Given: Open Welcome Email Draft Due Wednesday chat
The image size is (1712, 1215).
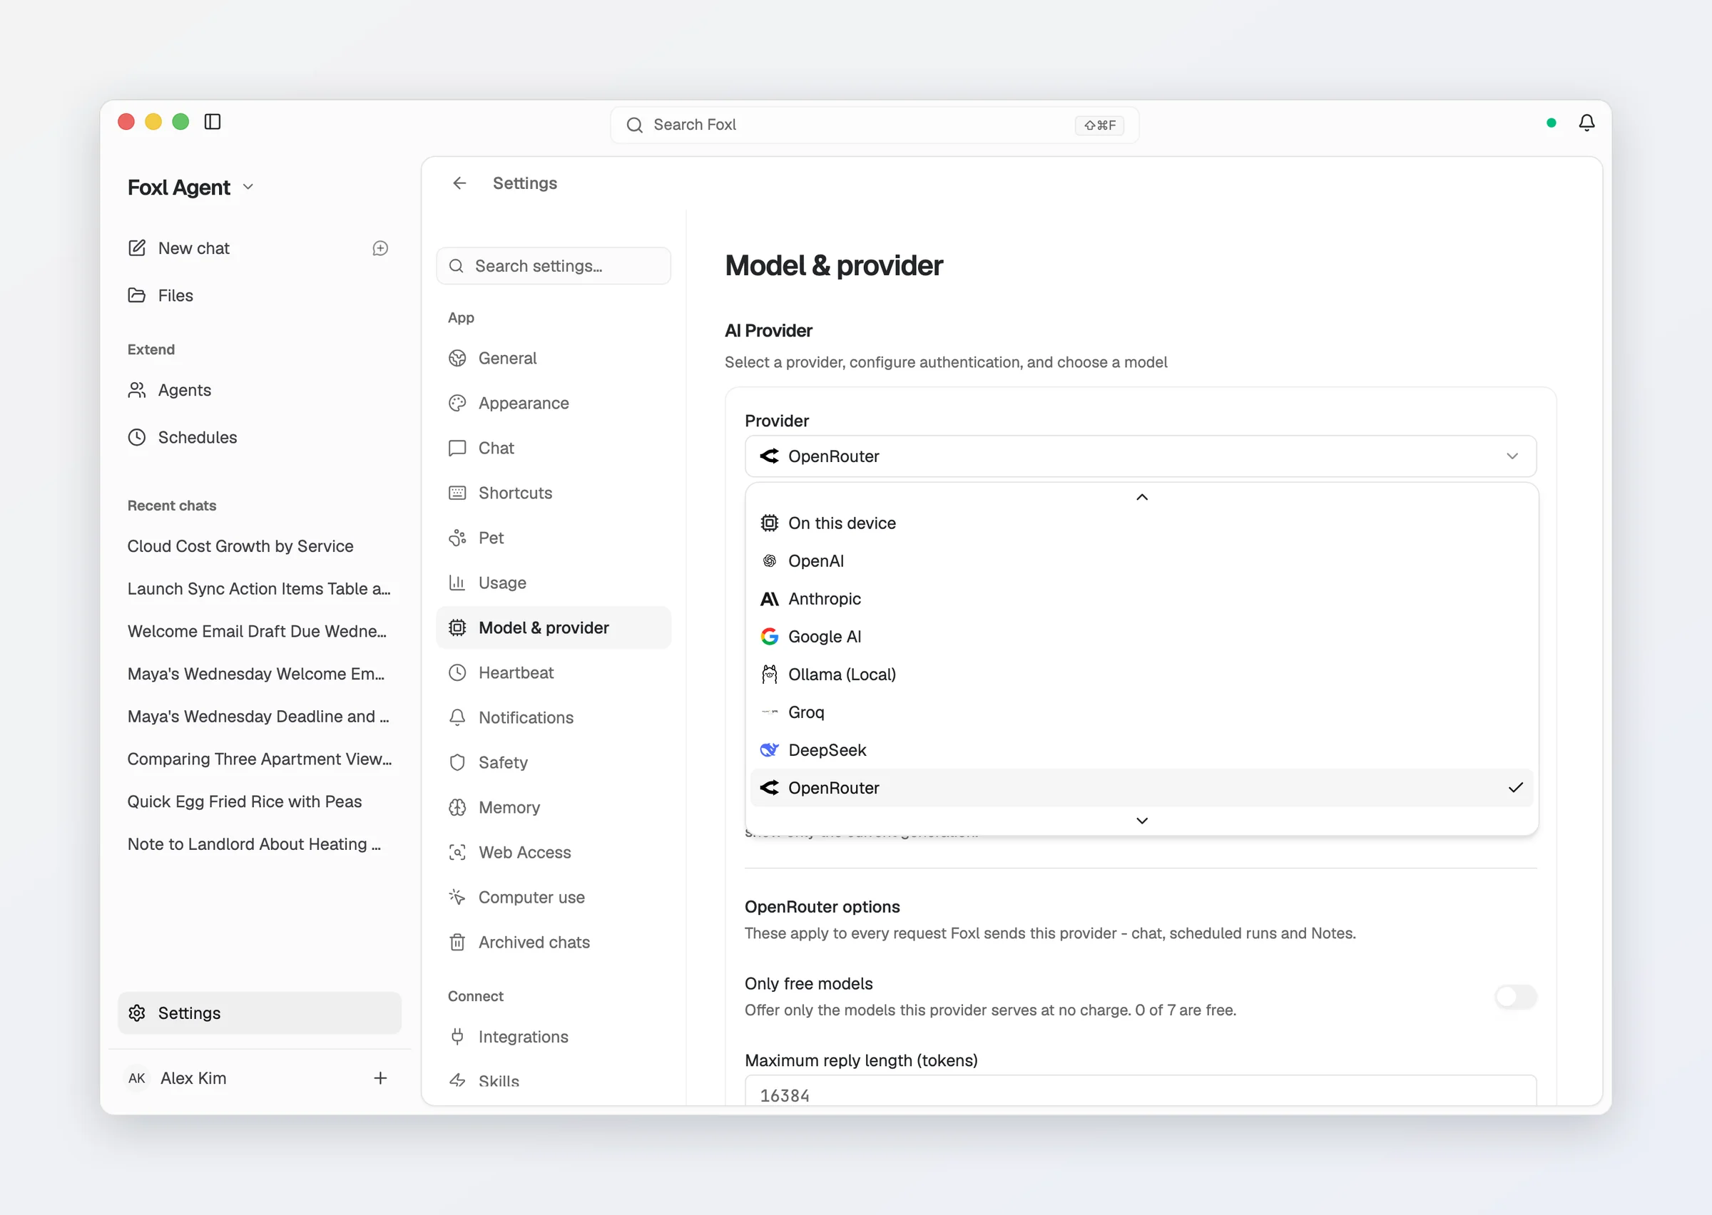Looking at the screenshot, I should tap(260, 632).
